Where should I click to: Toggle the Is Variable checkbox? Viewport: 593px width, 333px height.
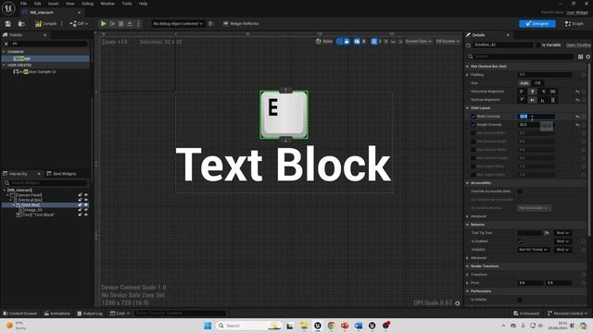tap(538, 45)
